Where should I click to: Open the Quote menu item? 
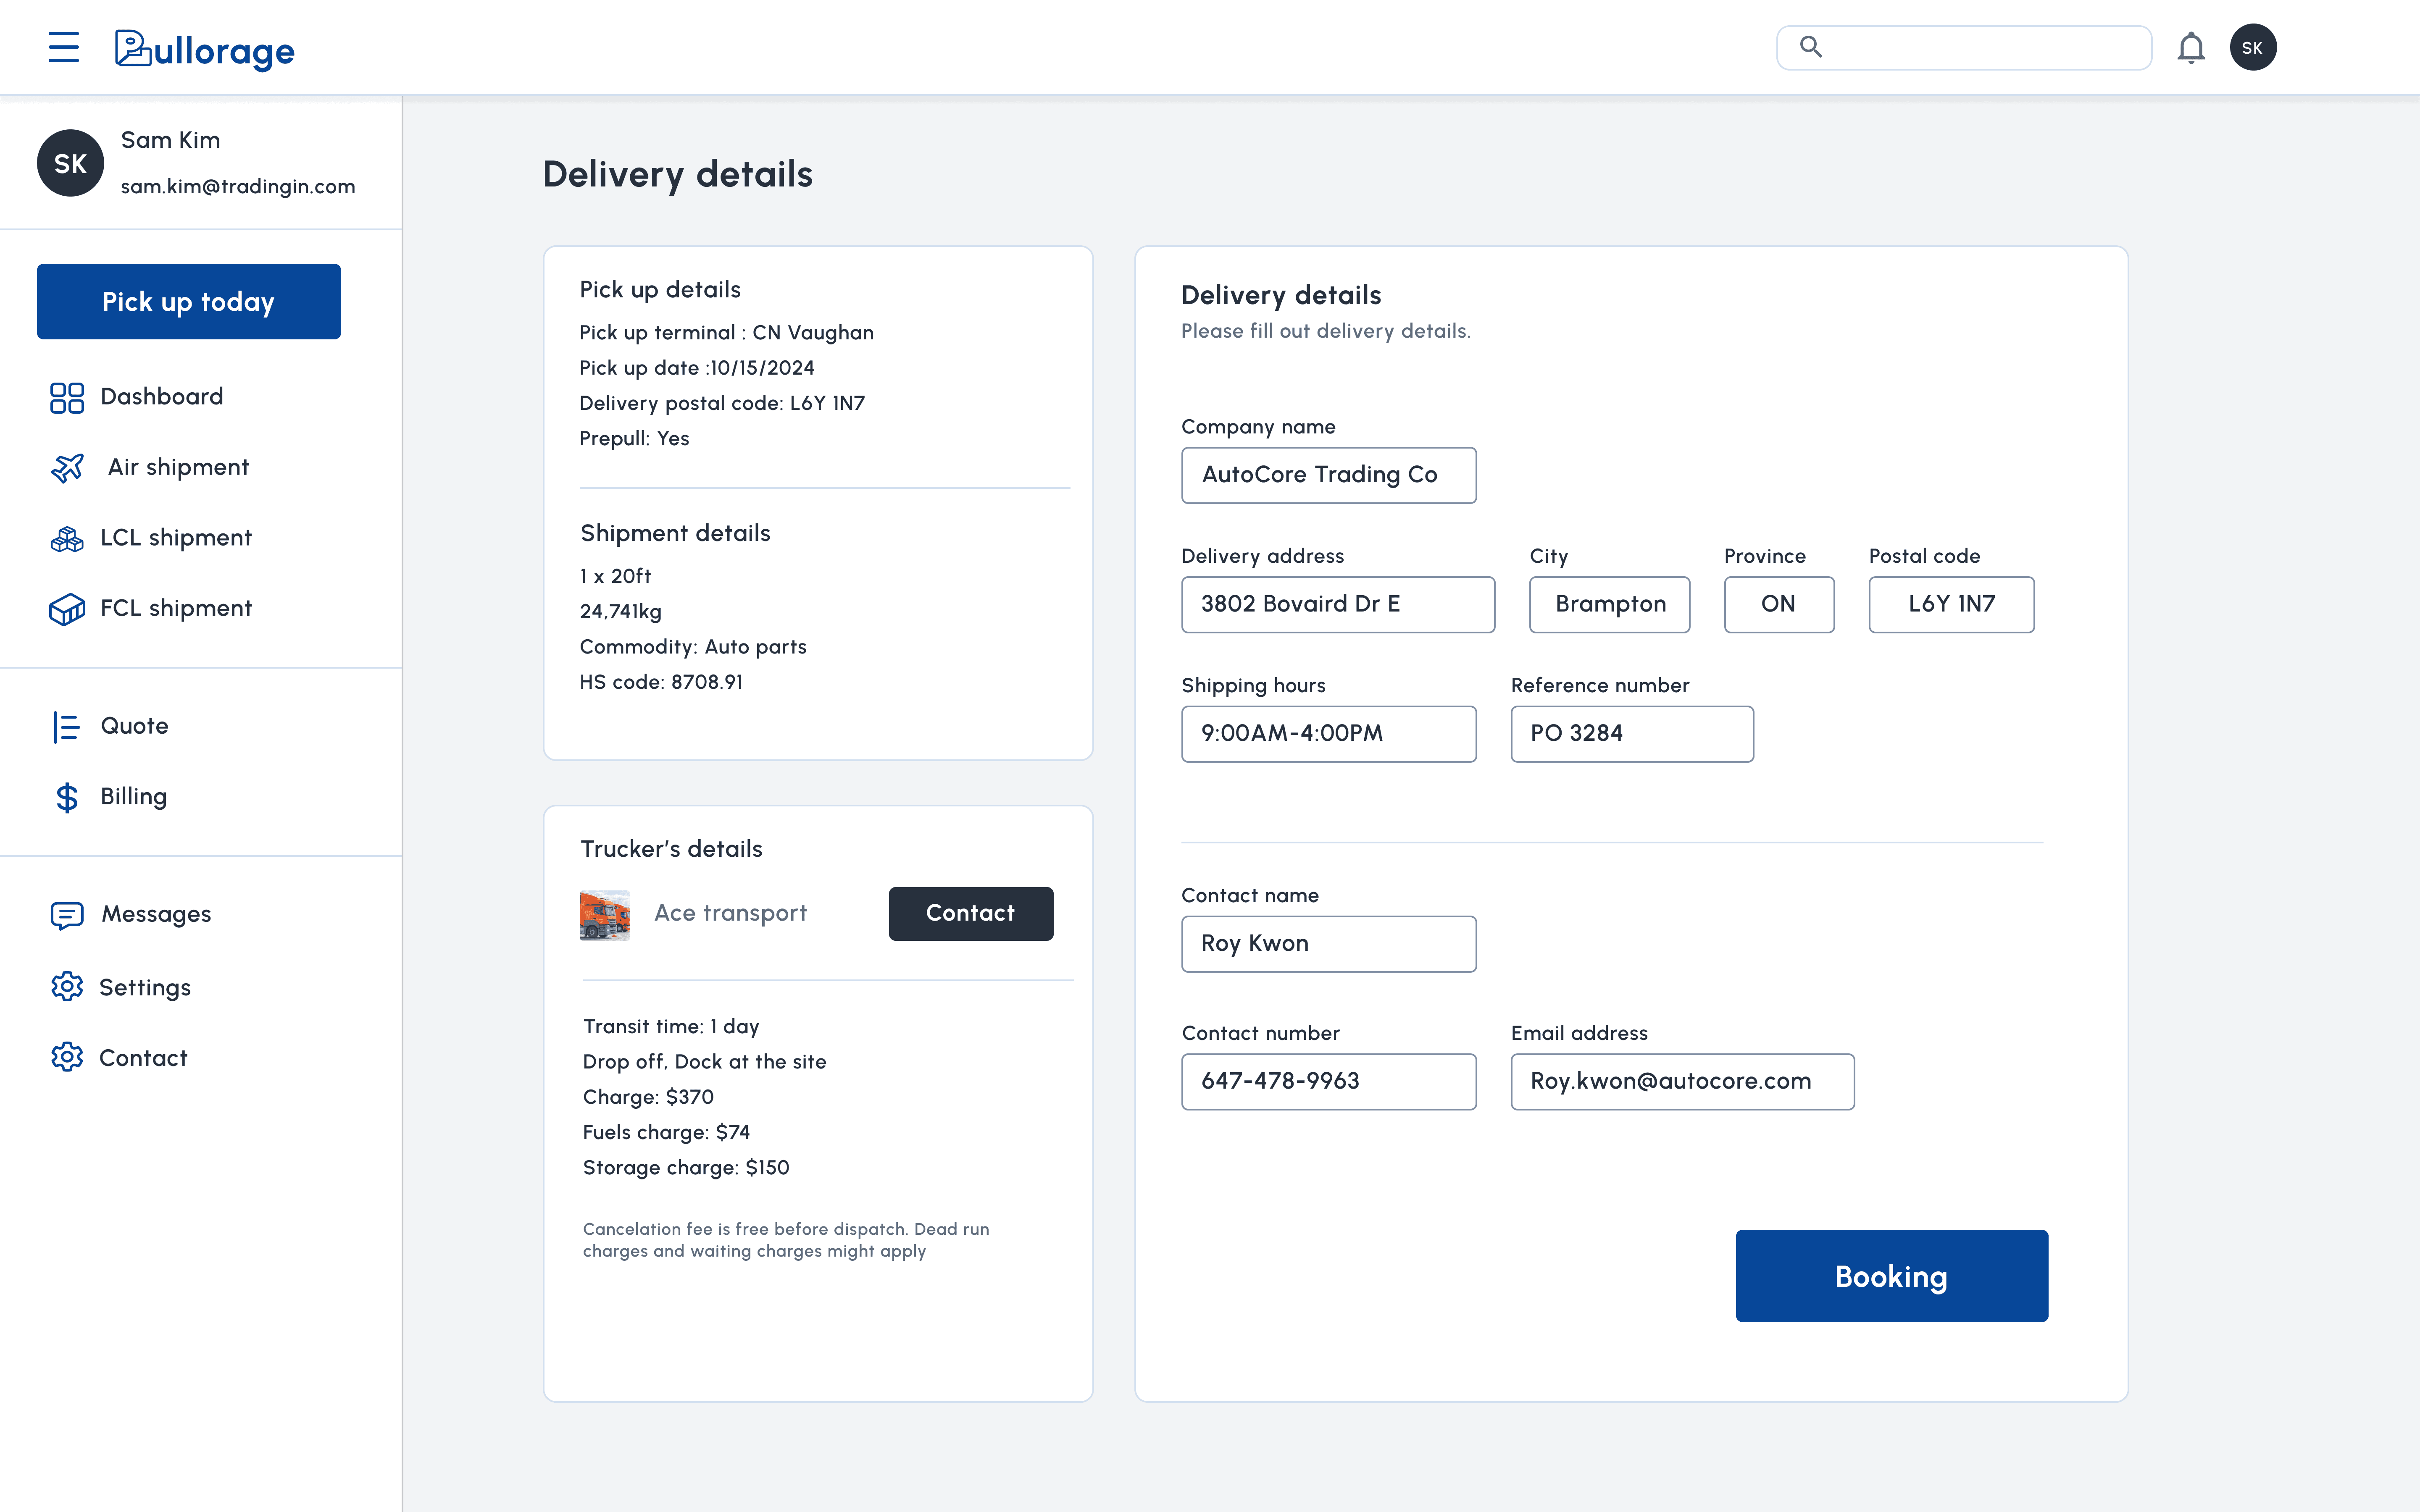[134, 726]
